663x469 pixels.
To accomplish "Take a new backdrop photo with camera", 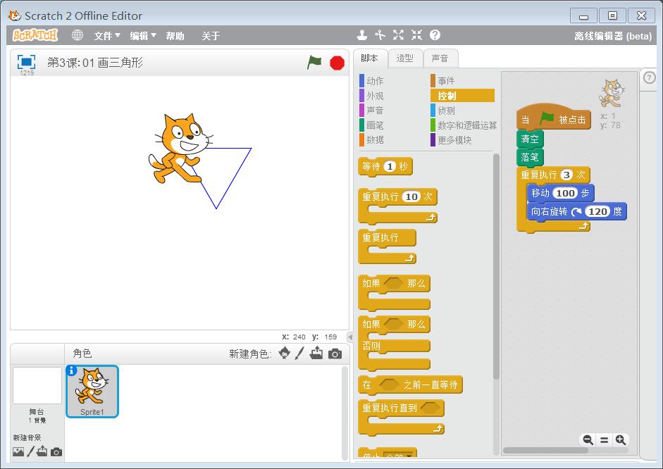I will [x=56, y=452].
